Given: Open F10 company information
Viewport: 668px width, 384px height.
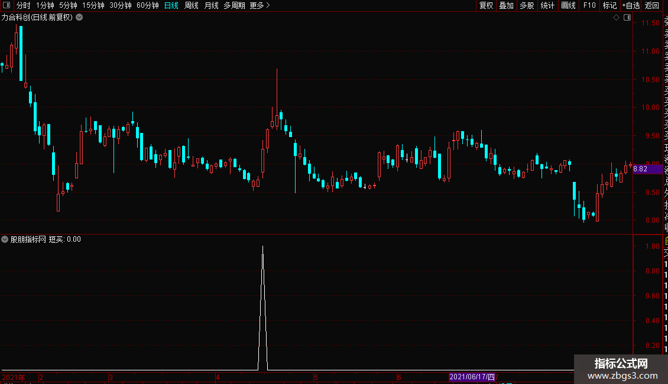Looking at the screenshot, I should click(589, 5).
